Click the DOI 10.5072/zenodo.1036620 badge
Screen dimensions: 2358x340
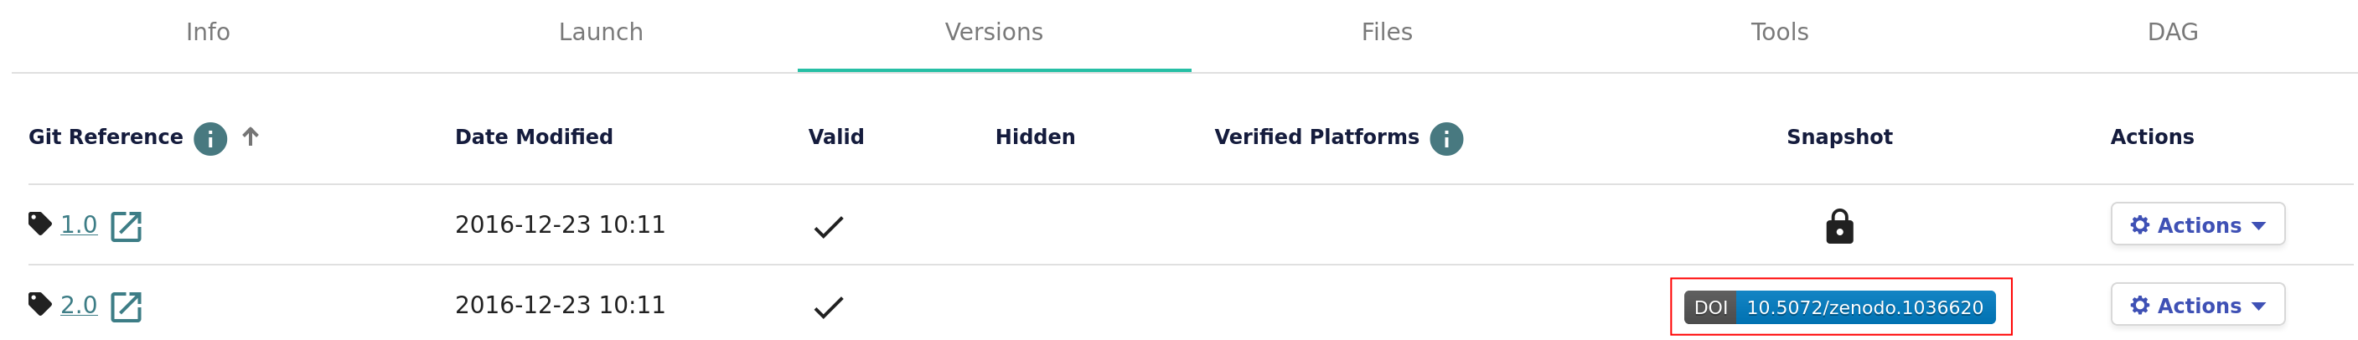pyautogui.click(x=1839, y=307)
